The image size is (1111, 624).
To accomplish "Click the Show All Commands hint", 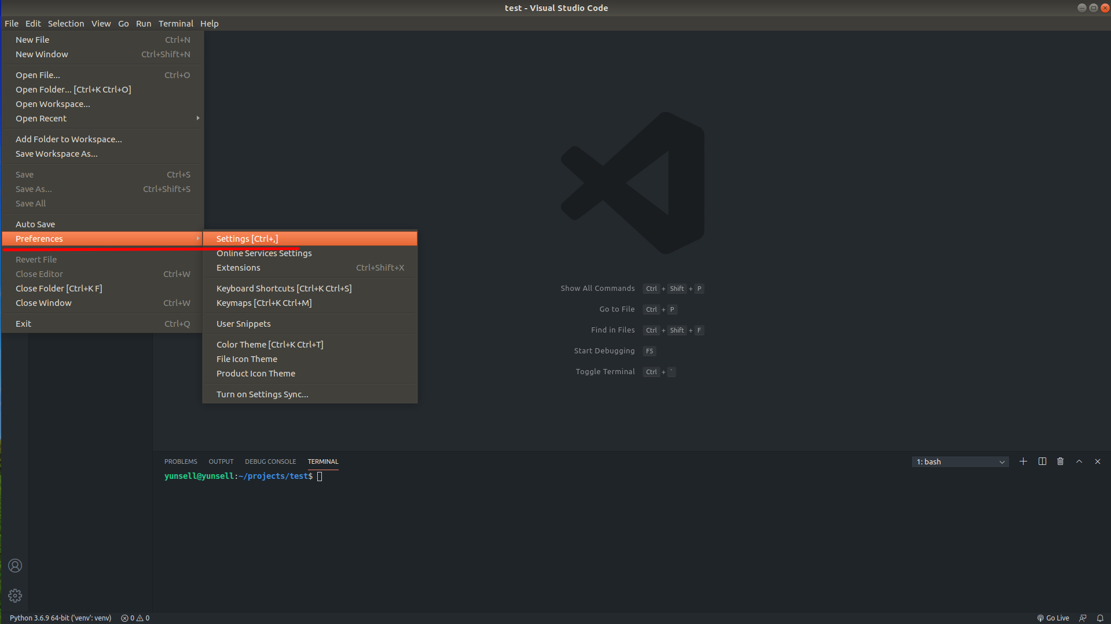I will point(632,289).
